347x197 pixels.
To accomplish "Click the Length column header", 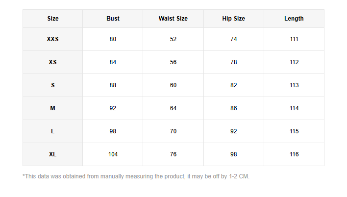I will pyautogui.click(x=294, y=19).
